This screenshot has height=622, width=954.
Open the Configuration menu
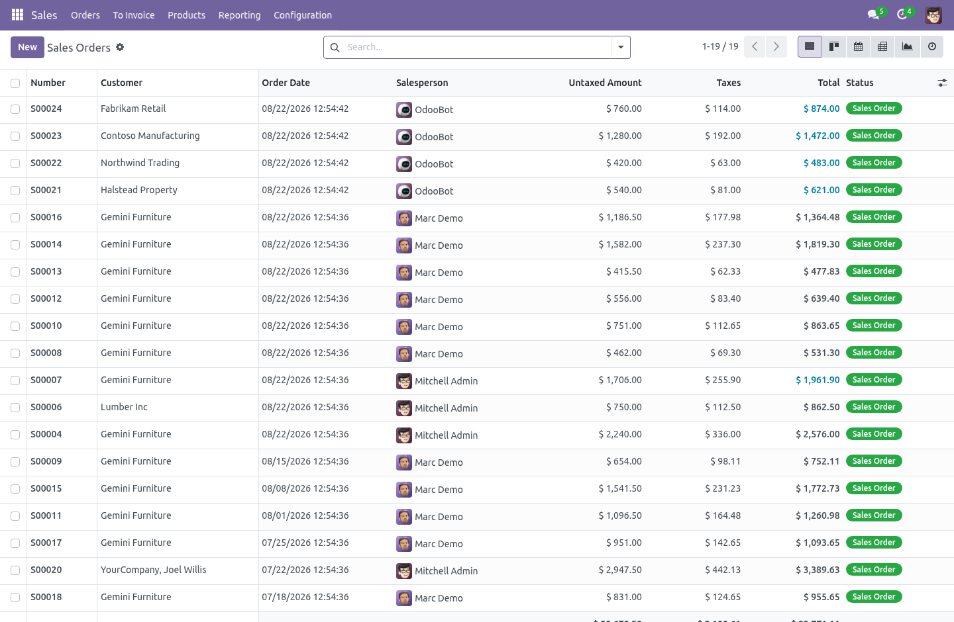click(303, 15)
